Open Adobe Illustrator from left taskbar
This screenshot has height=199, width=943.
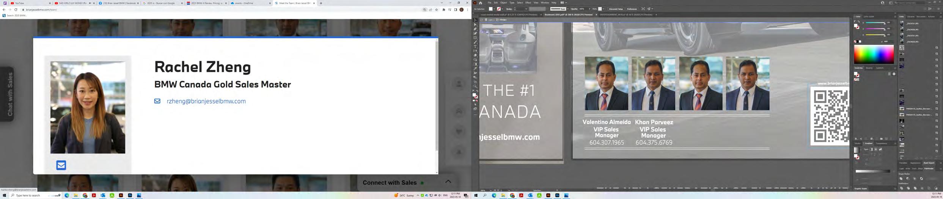tap(121, 196)
